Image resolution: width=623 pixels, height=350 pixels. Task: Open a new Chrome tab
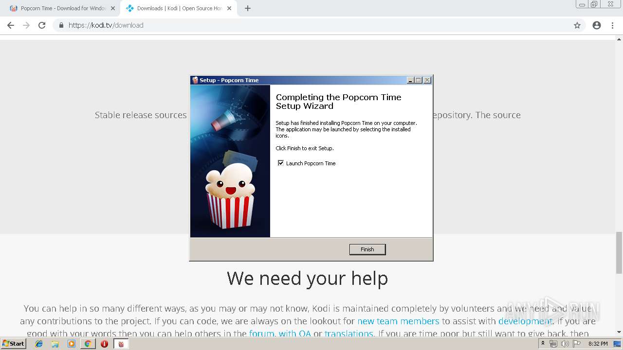click(248, 8)
